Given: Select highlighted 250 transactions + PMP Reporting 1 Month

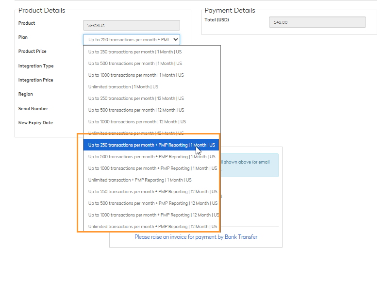Looking at the screenshot, I should click(151, 145).
